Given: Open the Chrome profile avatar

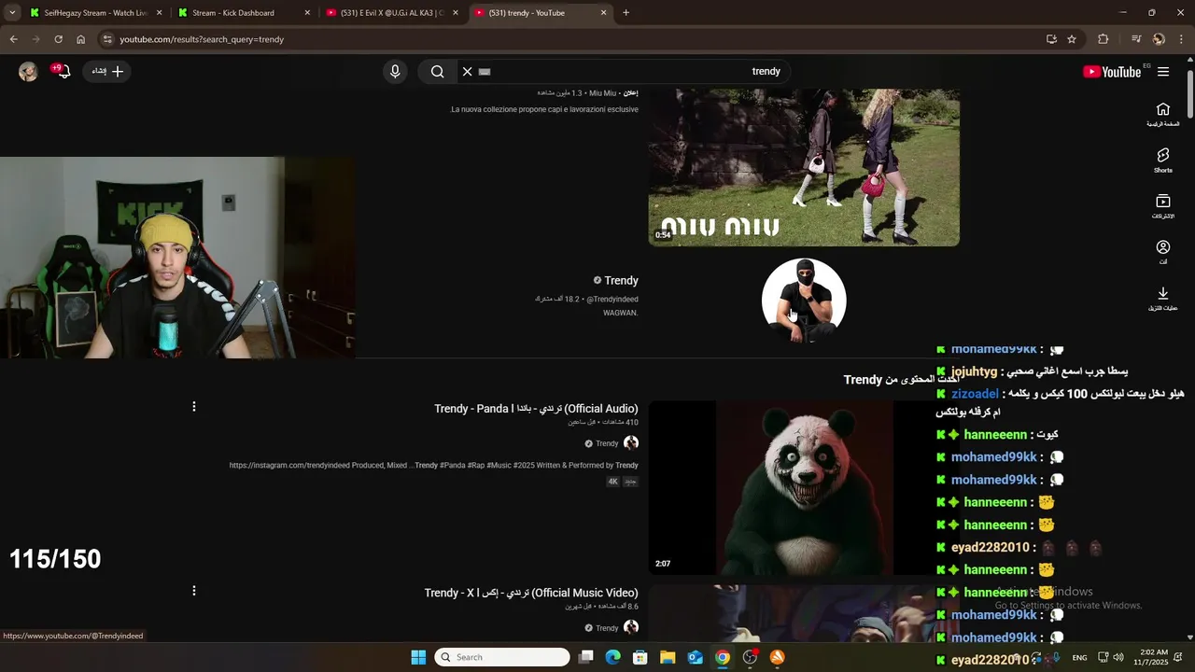Looking at the screenshot, I should click(x=1159, y=39).
